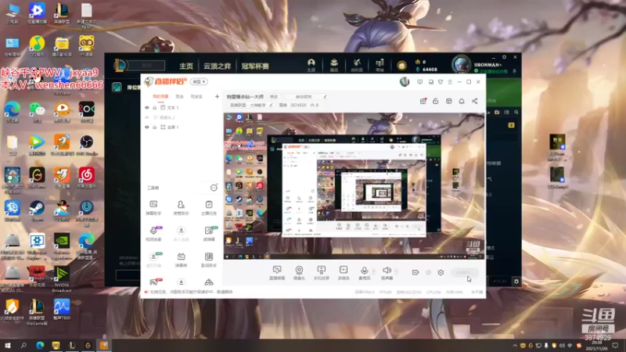The image size is (626, 352).
Task: Click the edit pencil in title field
Action: pos(325,96)
